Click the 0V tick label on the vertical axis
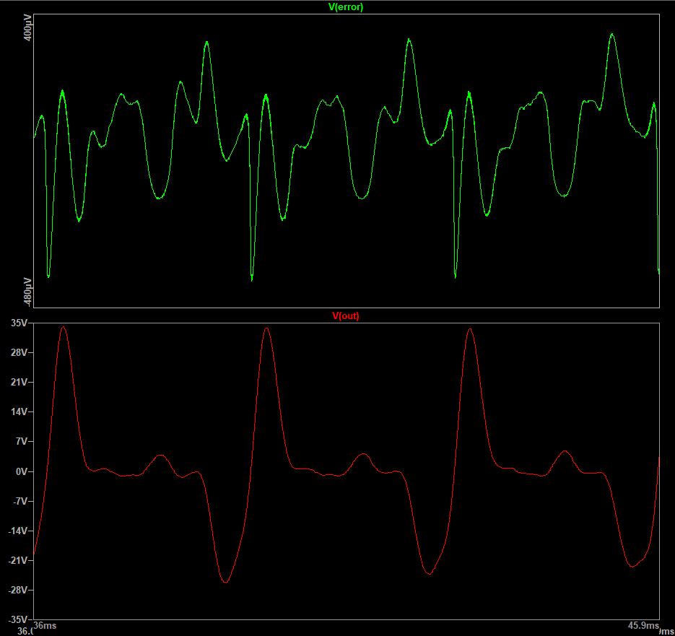Screen dimensions: 675x636 pyautogui.click(x=21, y=472)
